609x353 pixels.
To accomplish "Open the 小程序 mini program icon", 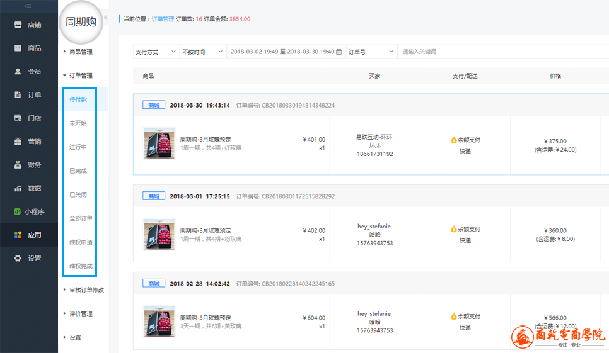I will tap(18, 211).
